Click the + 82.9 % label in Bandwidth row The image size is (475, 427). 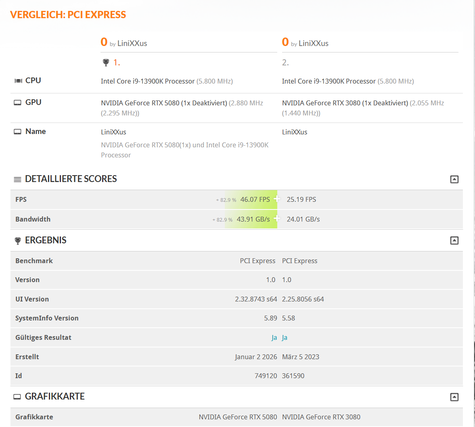(222, 220)
